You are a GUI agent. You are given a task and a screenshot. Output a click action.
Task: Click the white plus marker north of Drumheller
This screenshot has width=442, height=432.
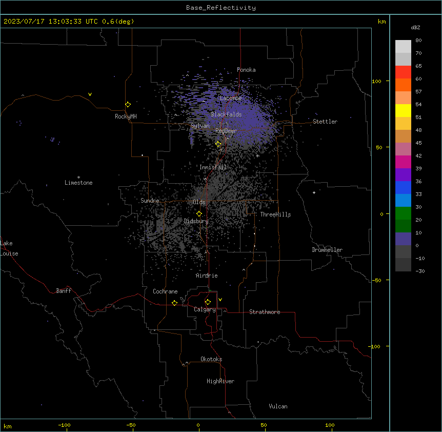pyautogui.click(x=314, y=192)
